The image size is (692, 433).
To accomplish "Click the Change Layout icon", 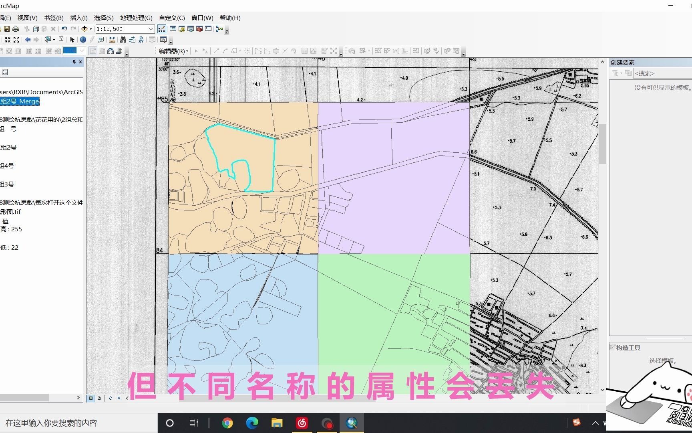I will tap(111, 51).
